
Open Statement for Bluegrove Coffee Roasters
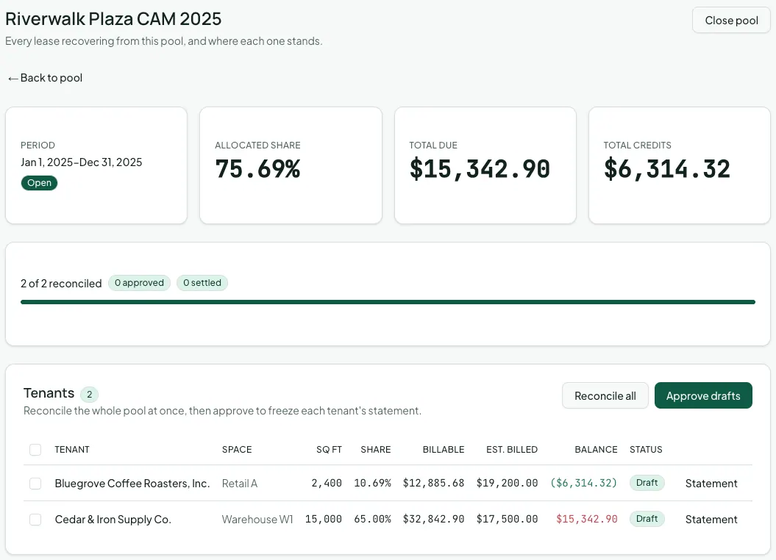[711, 484]
